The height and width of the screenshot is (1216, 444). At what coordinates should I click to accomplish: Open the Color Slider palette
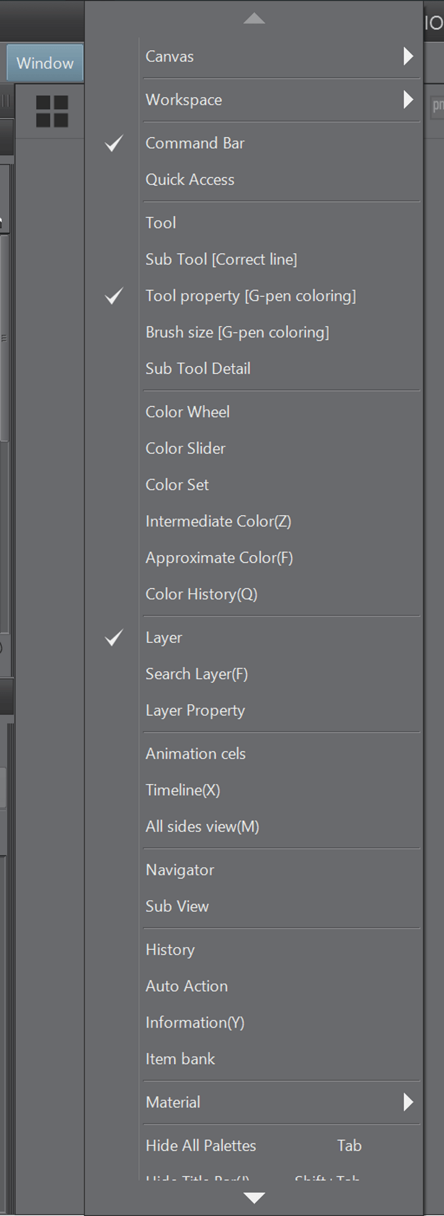point(185,448)
